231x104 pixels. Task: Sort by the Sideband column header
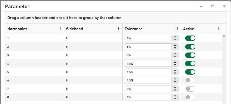(x=75, y=29)
